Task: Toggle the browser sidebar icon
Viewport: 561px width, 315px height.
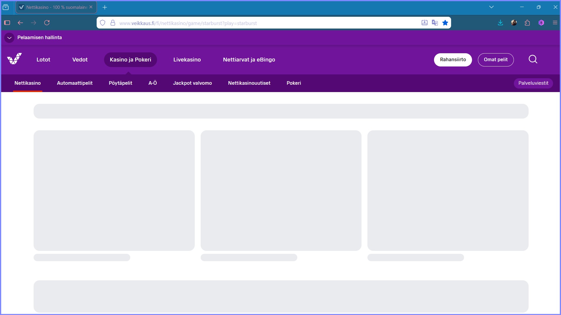Action: (x=7, y=23)
